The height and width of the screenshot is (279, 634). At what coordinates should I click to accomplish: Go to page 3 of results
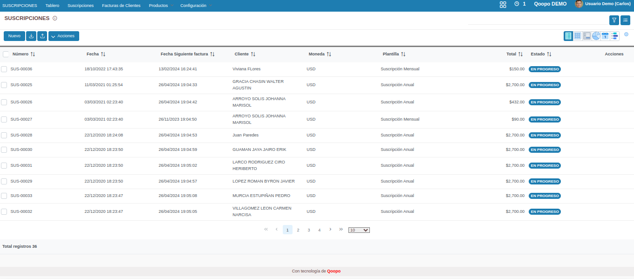point(309,230)
